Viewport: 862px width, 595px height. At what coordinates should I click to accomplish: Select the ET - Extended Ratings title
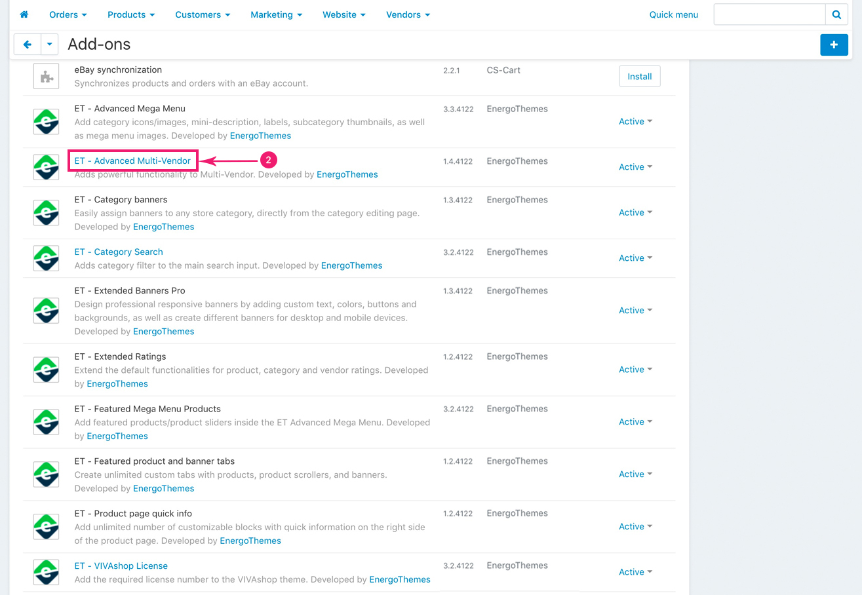120,357
